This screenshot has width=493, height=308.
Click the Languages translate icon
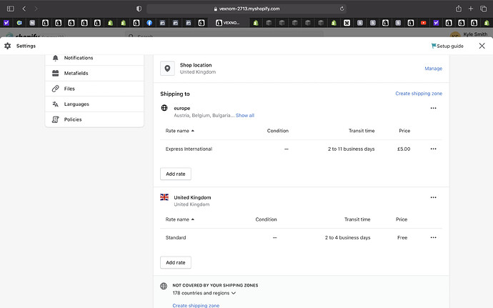pos(56,104)
